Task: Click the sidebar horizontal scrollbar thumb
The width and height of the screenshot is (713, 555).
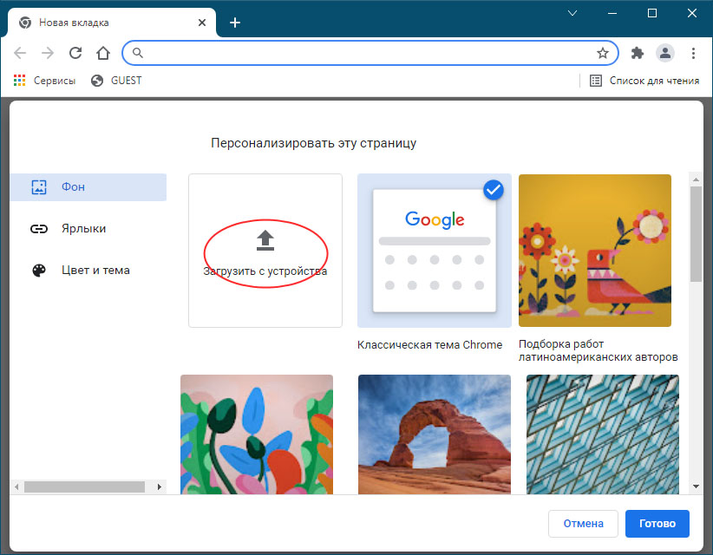Action: tap(85, 486)
